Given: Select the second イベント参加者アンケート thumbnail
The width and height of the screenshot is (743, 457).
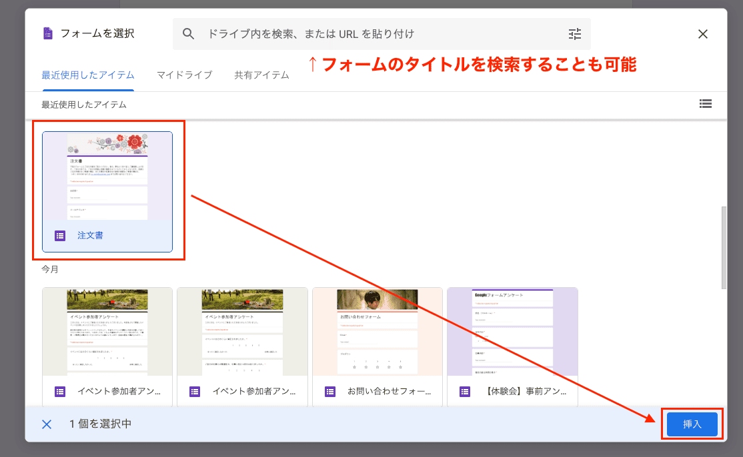Looking at the screenshot, I should pyautogui.click(x=242, y=332).
